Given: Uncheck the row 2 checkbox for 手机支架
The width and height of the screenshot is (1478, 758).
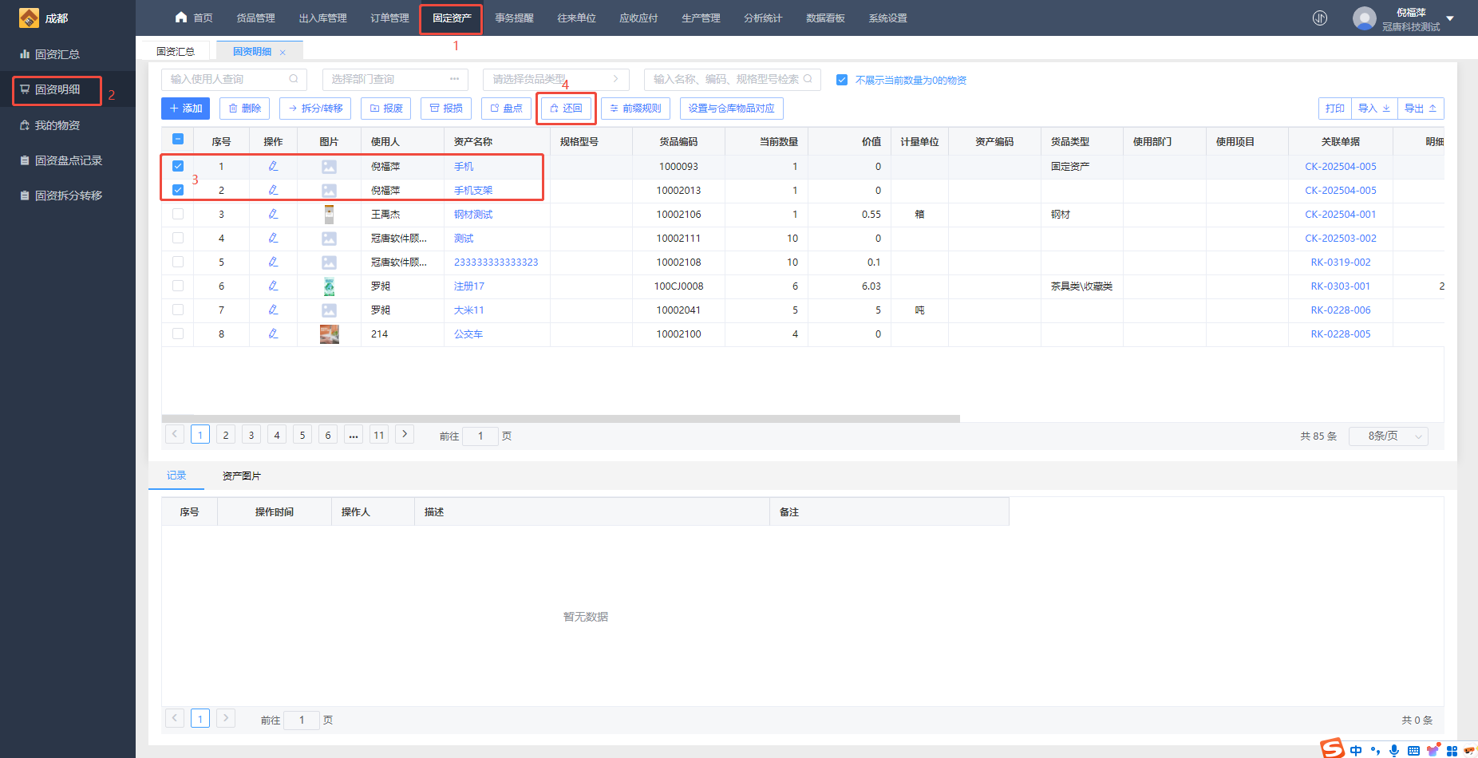Looking at the screenshot, I should click(178, 190).
